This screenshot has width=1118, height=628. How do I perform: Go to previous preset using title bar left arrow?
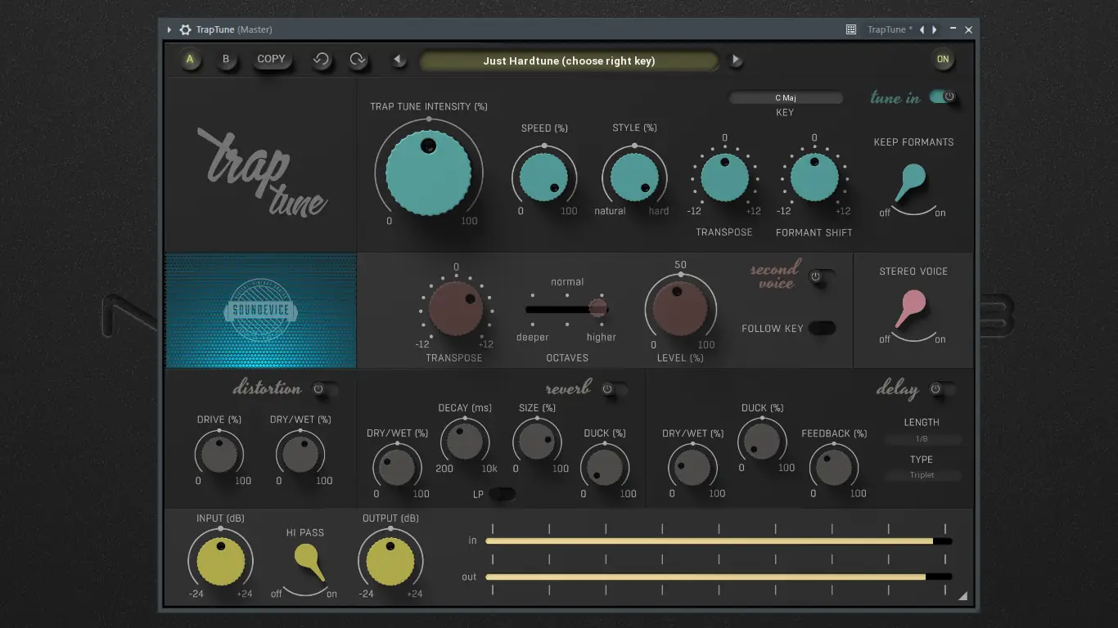pyautogui.click(x=922, y=29)
